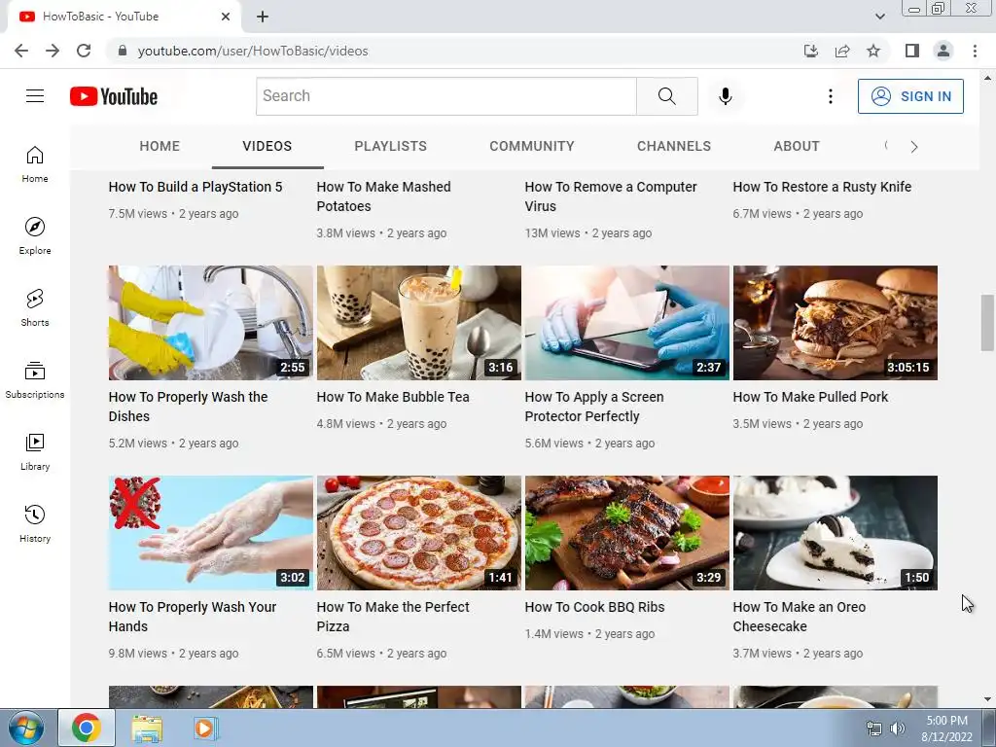The width and height of the screenshot is (996, 747).
Task: Click the address bar URL
Action: 253,51
